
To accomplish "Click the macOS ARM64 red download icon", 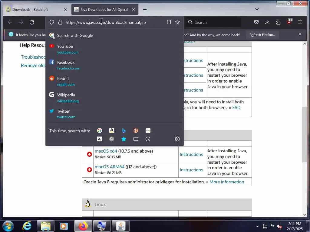I will pyautogui.click(x=89, y=170).
